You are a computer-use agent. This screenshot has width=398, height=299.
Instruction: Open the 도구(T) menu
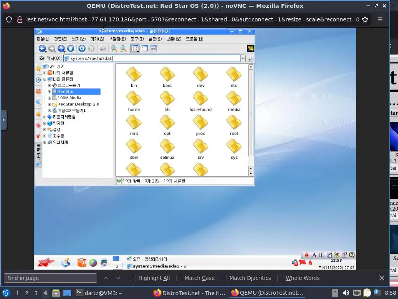tap(137, 39)
